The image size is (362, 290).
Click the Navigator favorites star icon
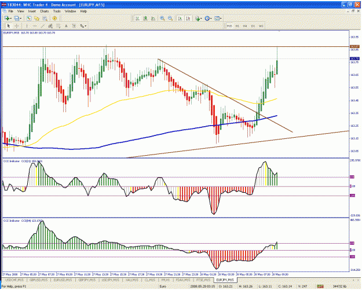pos(36,19)
